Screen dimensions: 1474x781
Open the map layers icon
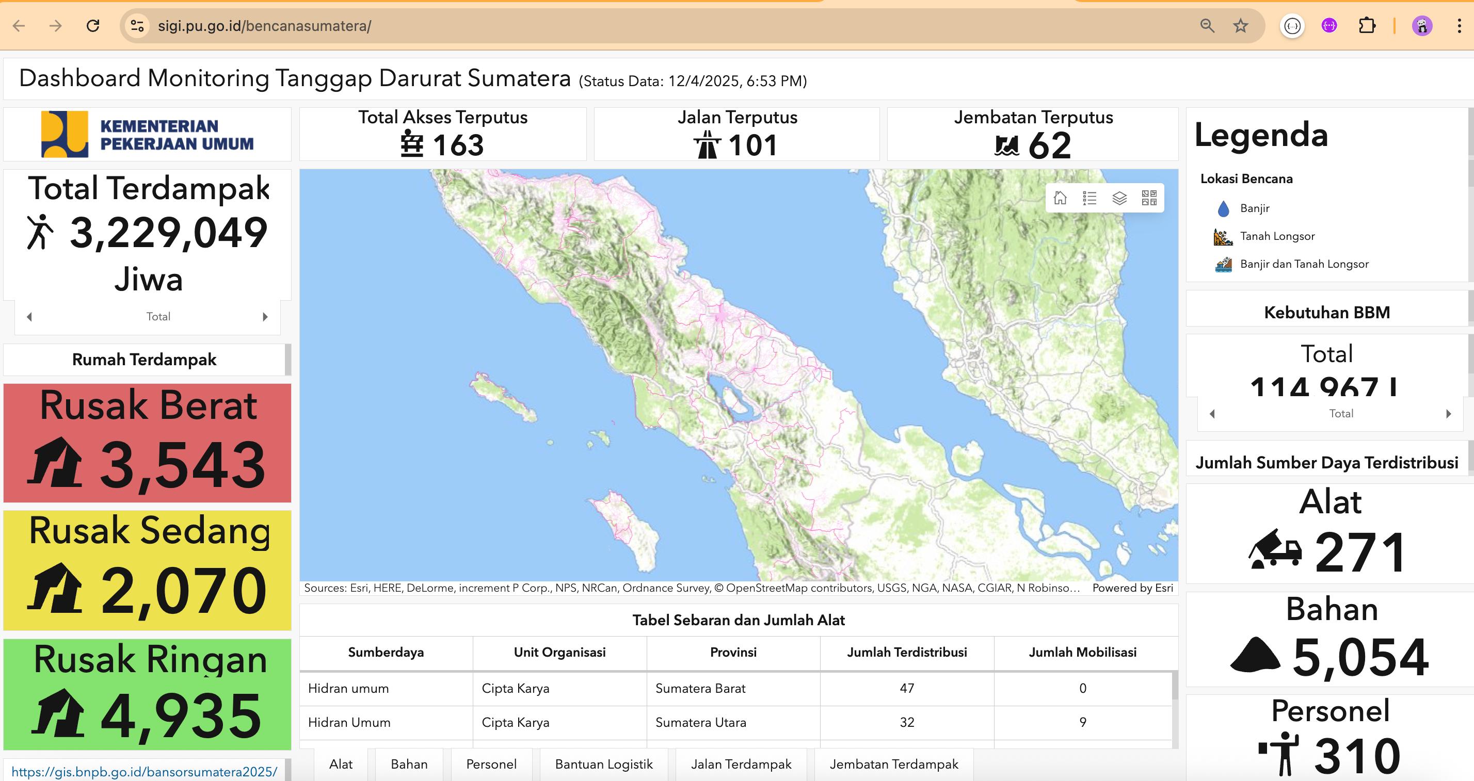point(1119,198)
